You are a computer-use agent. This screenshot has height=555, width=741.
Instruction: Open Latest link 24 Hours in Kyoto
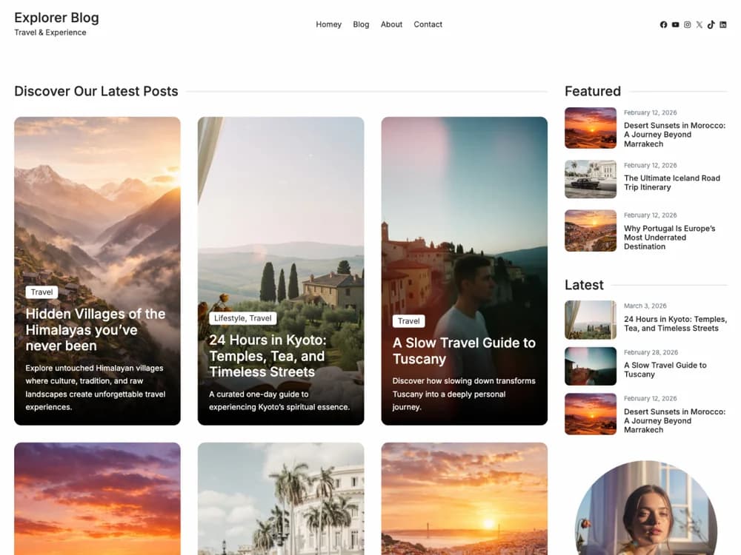click(675, 324)
